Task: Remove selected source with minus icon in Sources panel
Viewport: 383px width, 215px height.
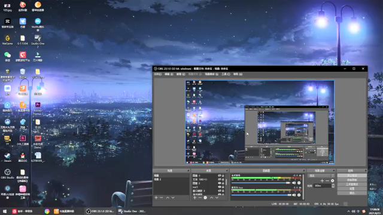Action: tap(200, 198)
